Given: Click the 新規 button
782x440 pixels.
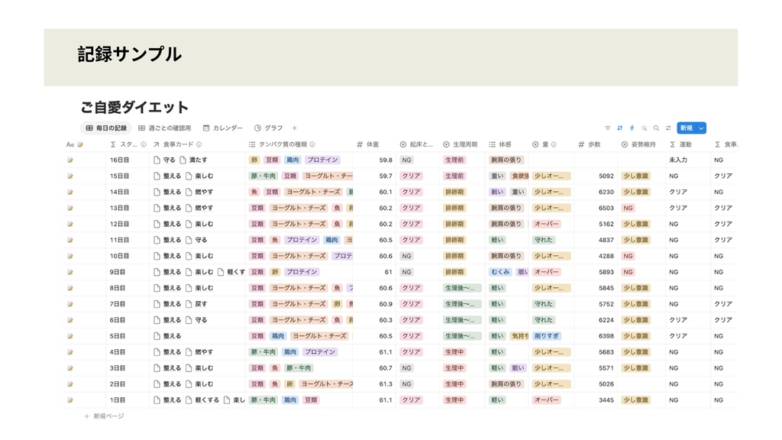Looking at the screenshot, I should (x=687, y=128).
